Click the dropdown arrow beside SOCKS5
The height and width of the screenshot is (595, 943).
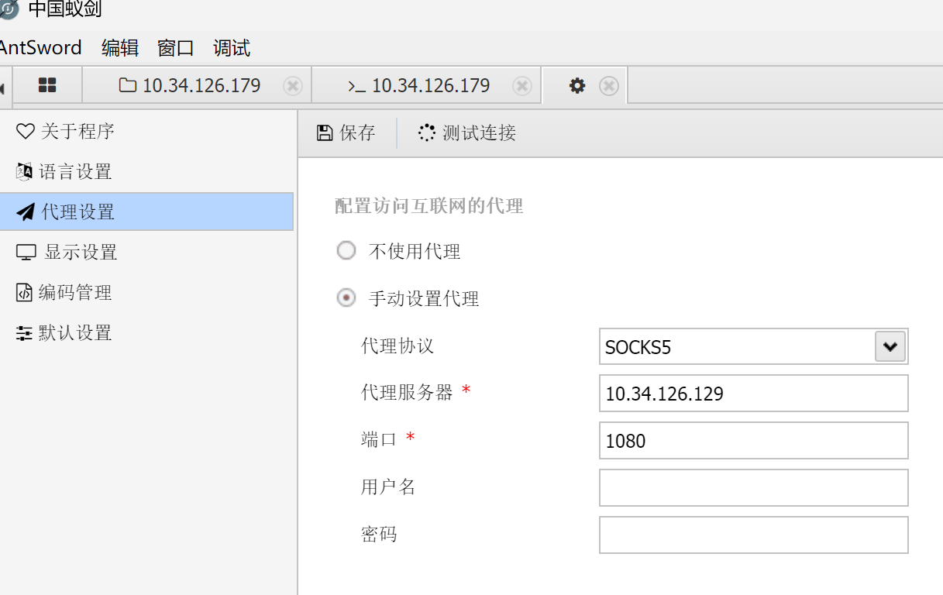(890, 346)
